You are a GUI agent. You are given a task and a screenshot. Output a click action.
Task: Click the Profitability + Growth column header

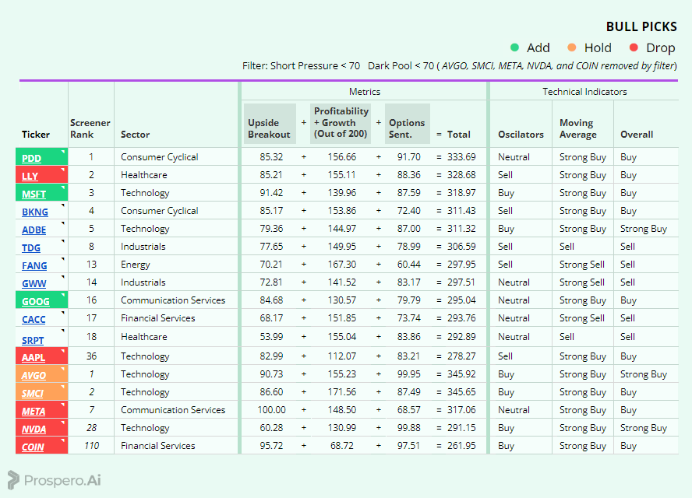[x=341, y=124]
